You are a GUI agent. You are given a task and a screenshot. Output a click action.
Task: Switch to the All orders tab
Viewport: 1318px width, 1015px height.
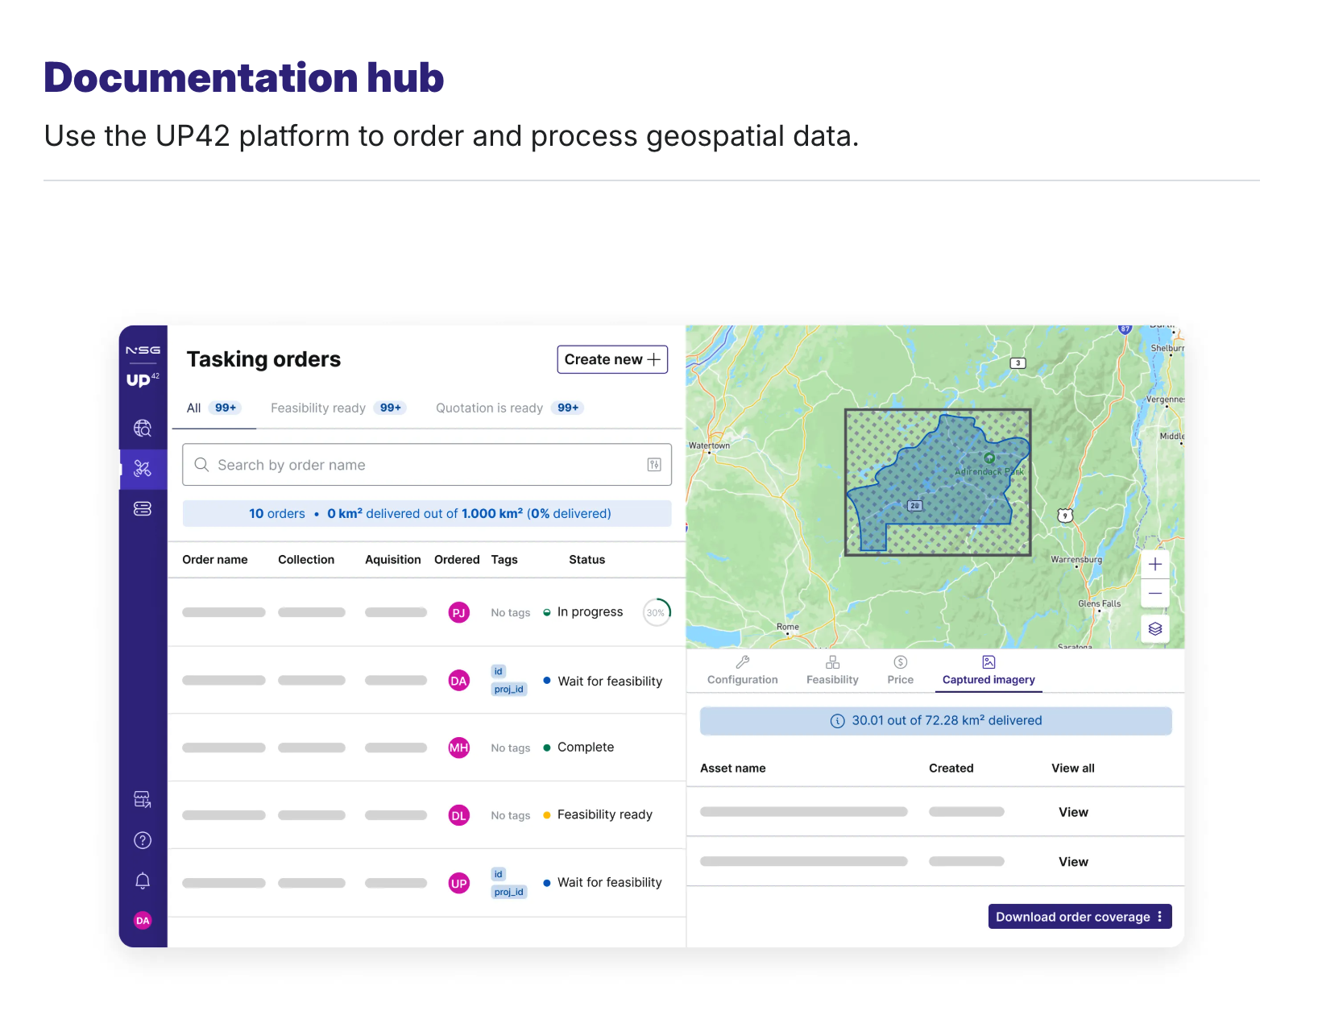click(213, 408)
